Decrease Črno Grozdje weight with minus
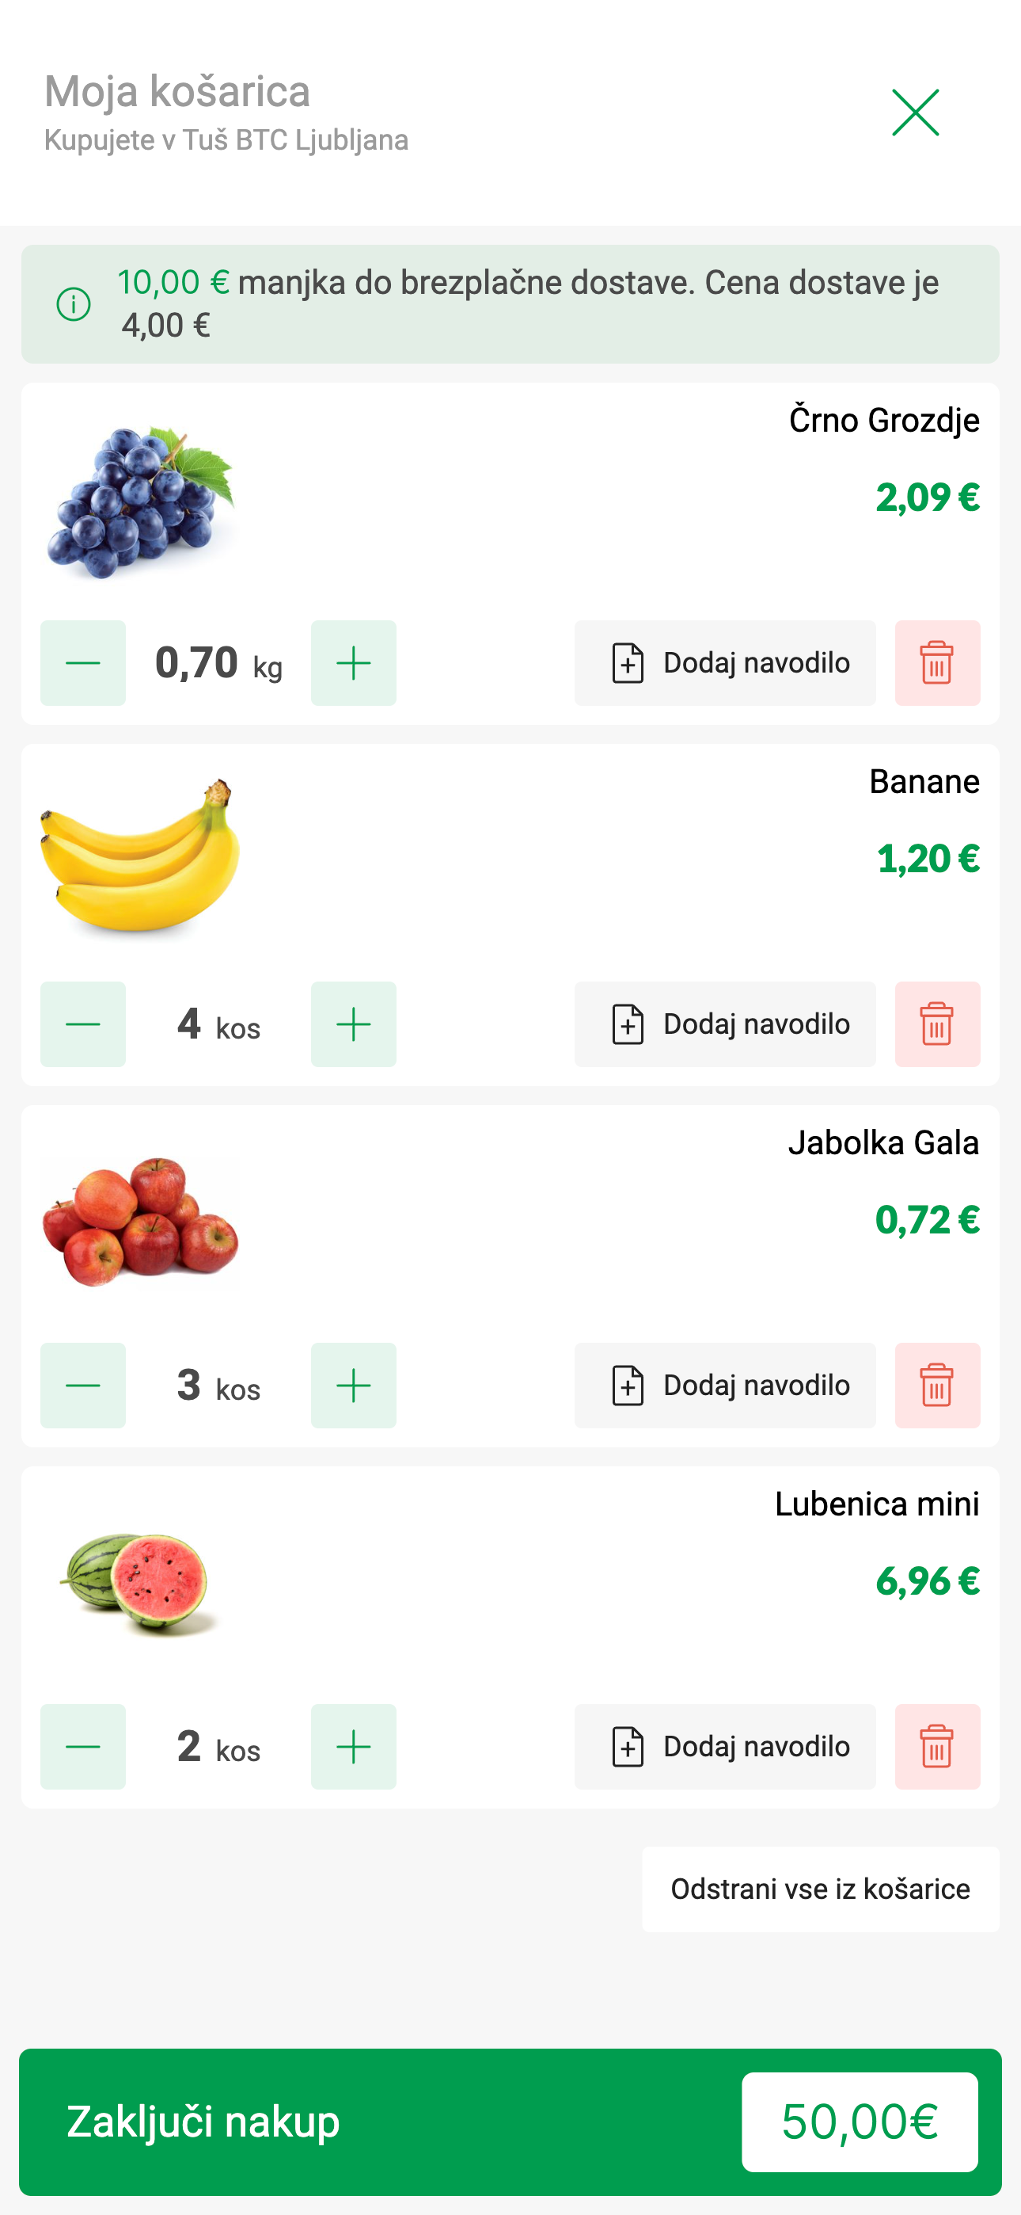Image resolution: width=1021 pixels, height=2215 pixels. [83, 663]
